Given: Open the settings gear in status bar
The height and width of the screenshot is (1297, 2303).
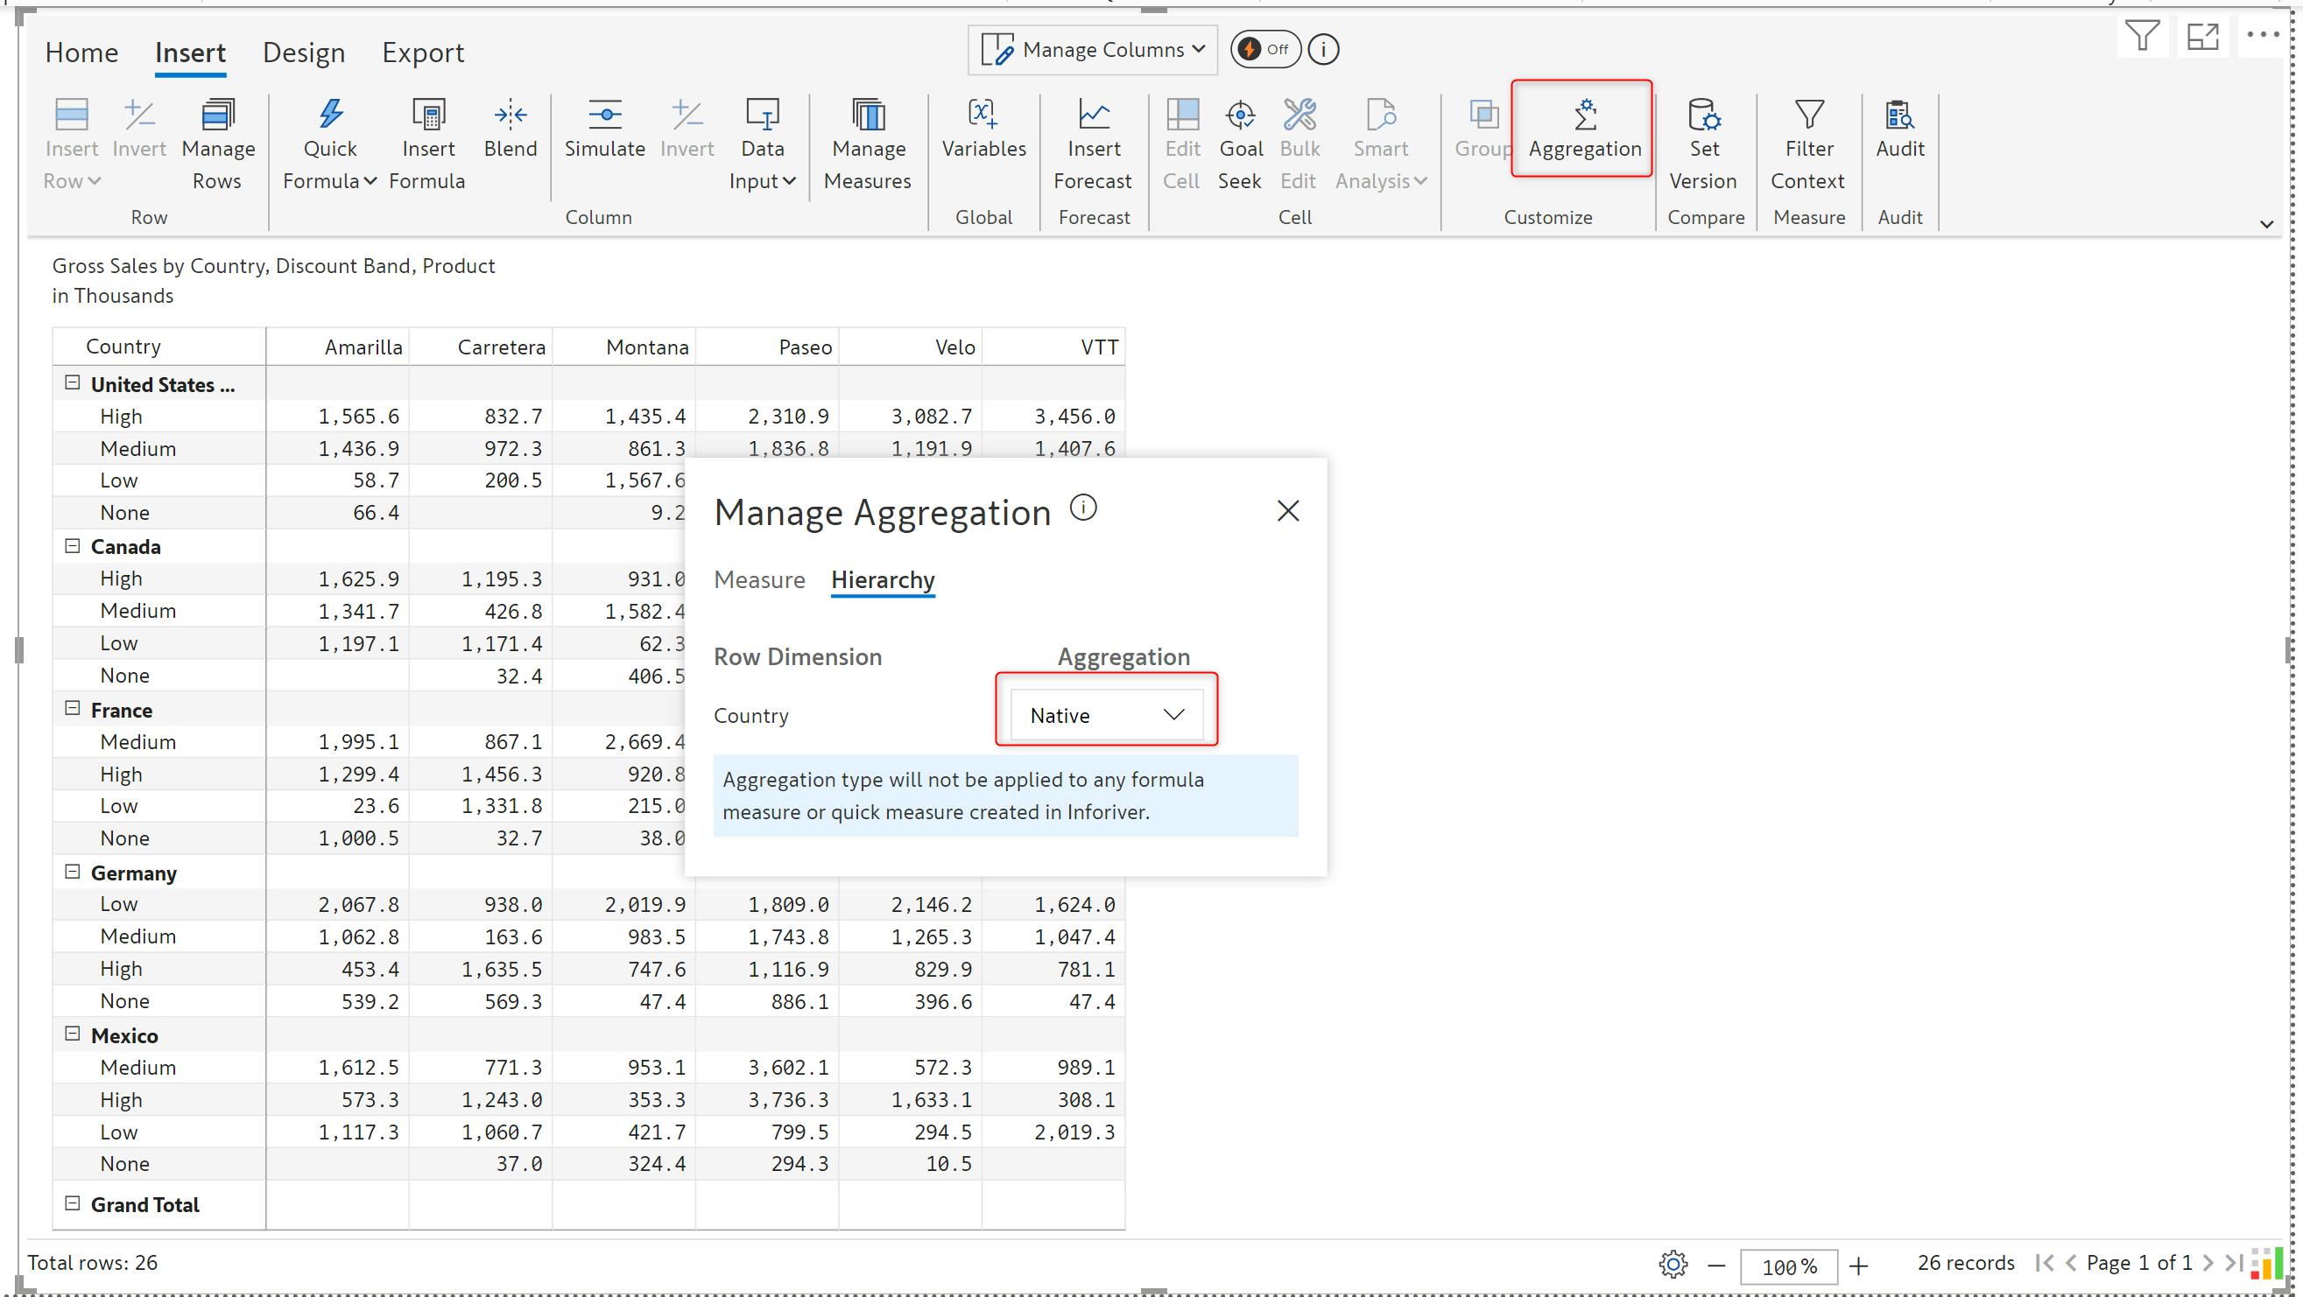Looking at the screenshot, I should [x=1673, y=1264].
